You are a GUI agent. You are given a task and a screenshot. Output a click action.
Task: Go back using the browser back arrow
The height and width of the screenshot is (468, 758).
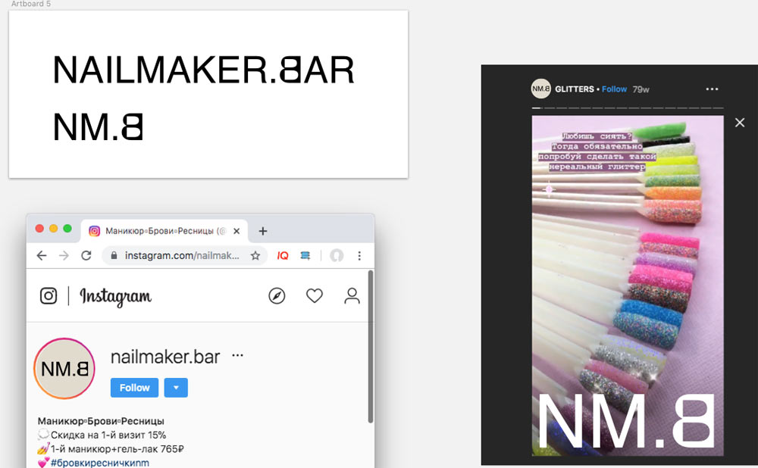[41, 256]
